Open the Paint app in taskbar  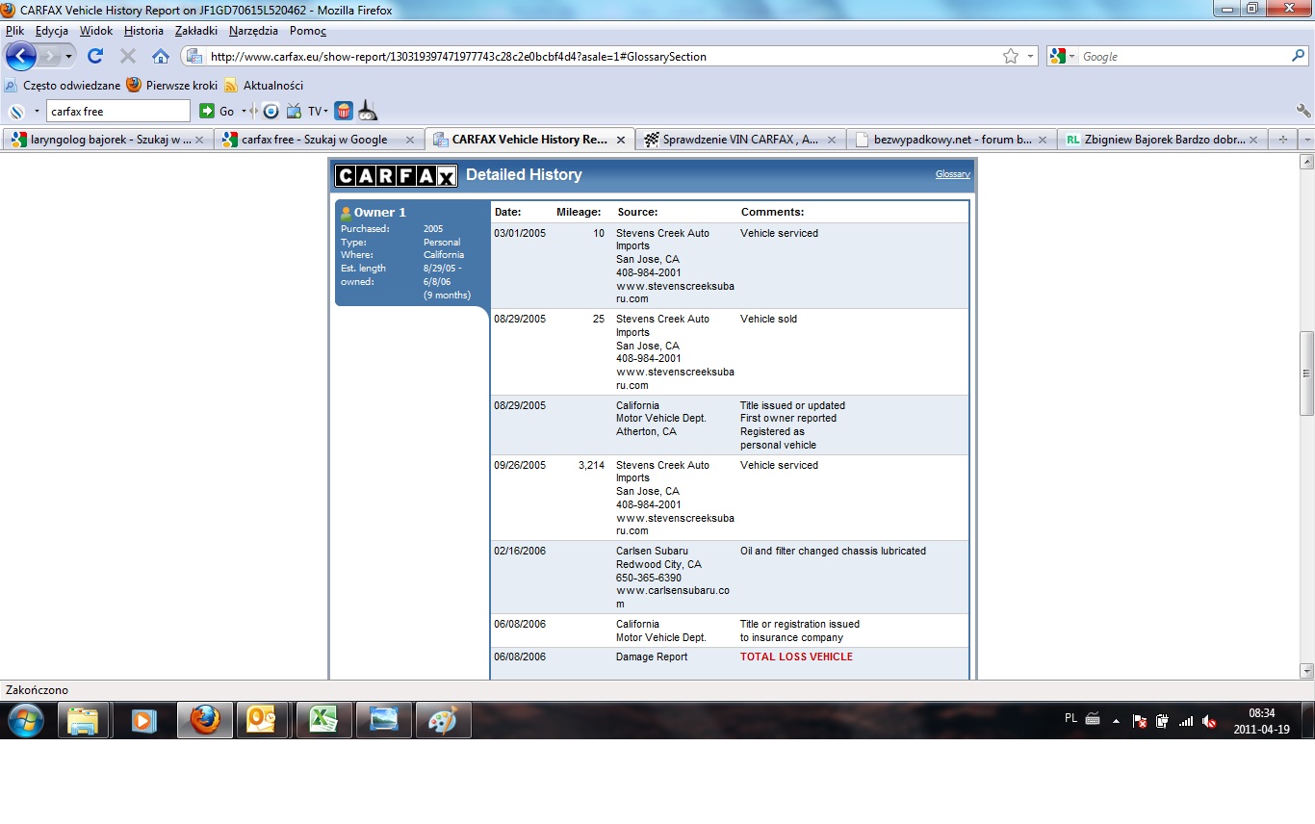tap(444, 720)
